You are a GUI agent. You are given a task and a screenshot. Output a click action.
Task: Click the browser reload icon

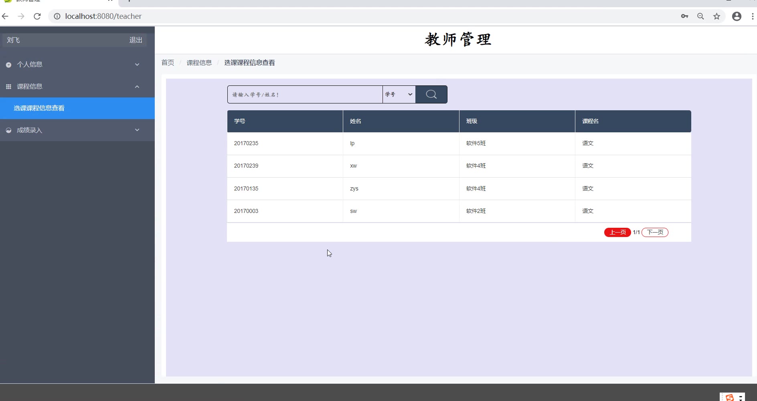coord(37,16)
